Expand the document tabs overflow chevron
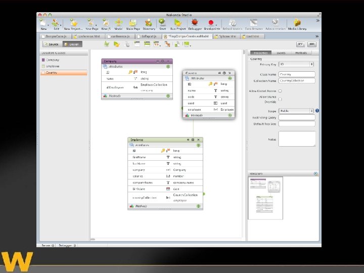 [317, 36]
